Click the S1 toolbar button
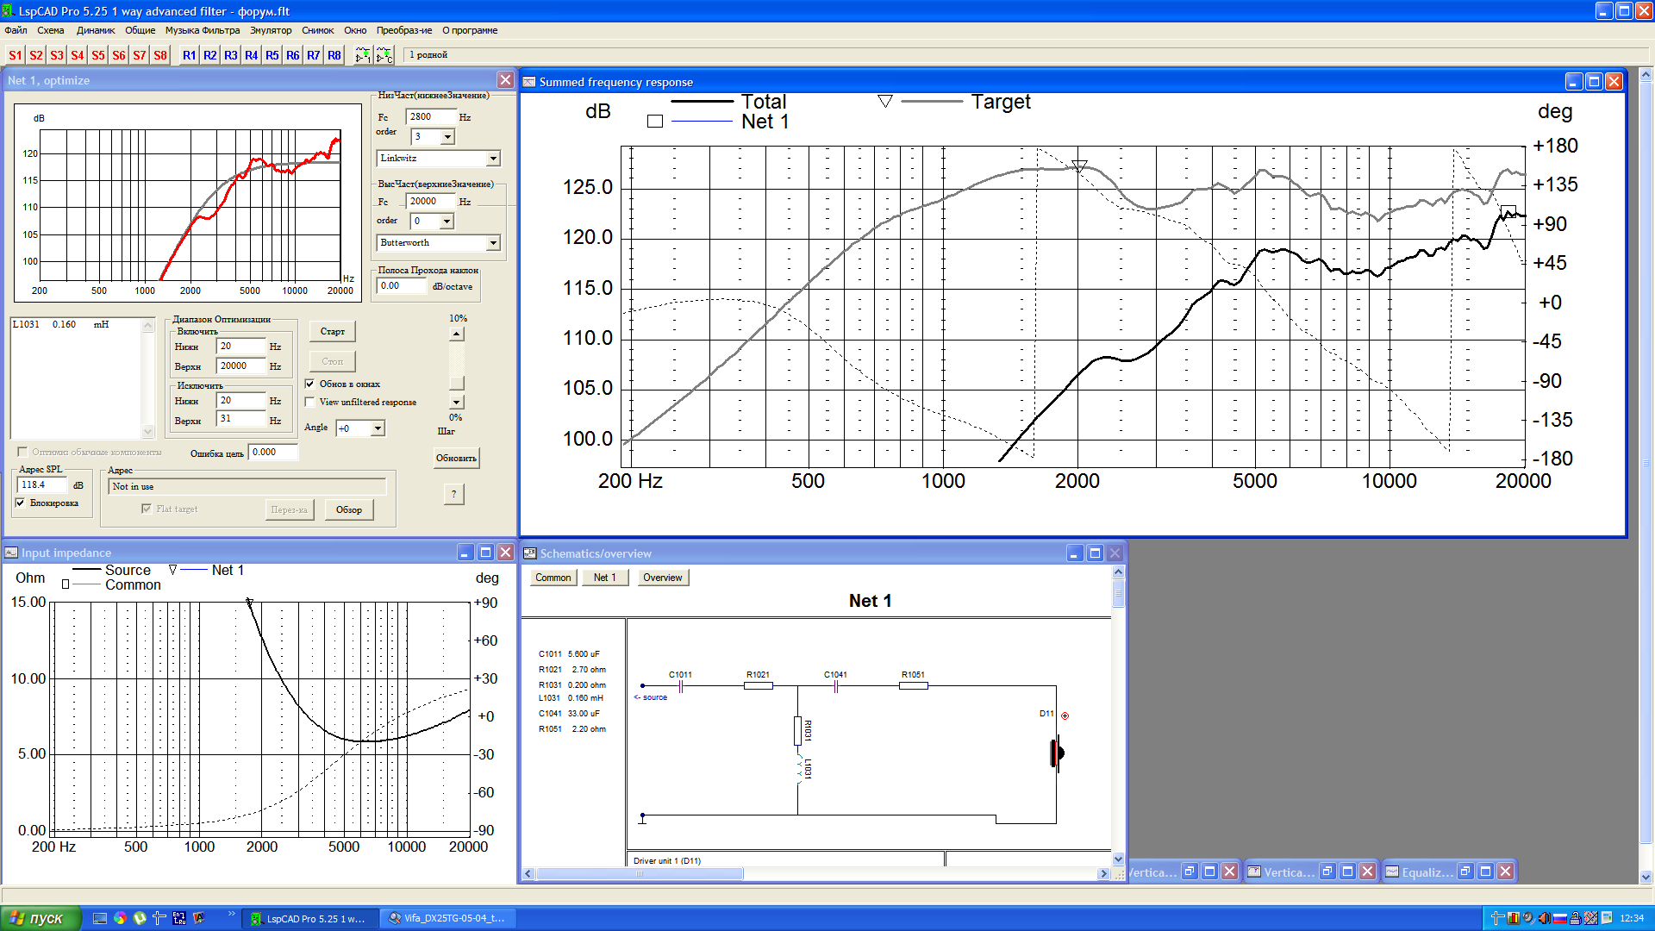This screenshot has height=931, width=1655. coord(15,55)
